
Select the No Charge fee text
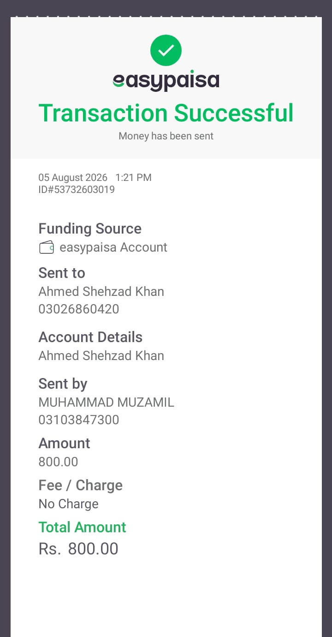click(x=69, y=504)
